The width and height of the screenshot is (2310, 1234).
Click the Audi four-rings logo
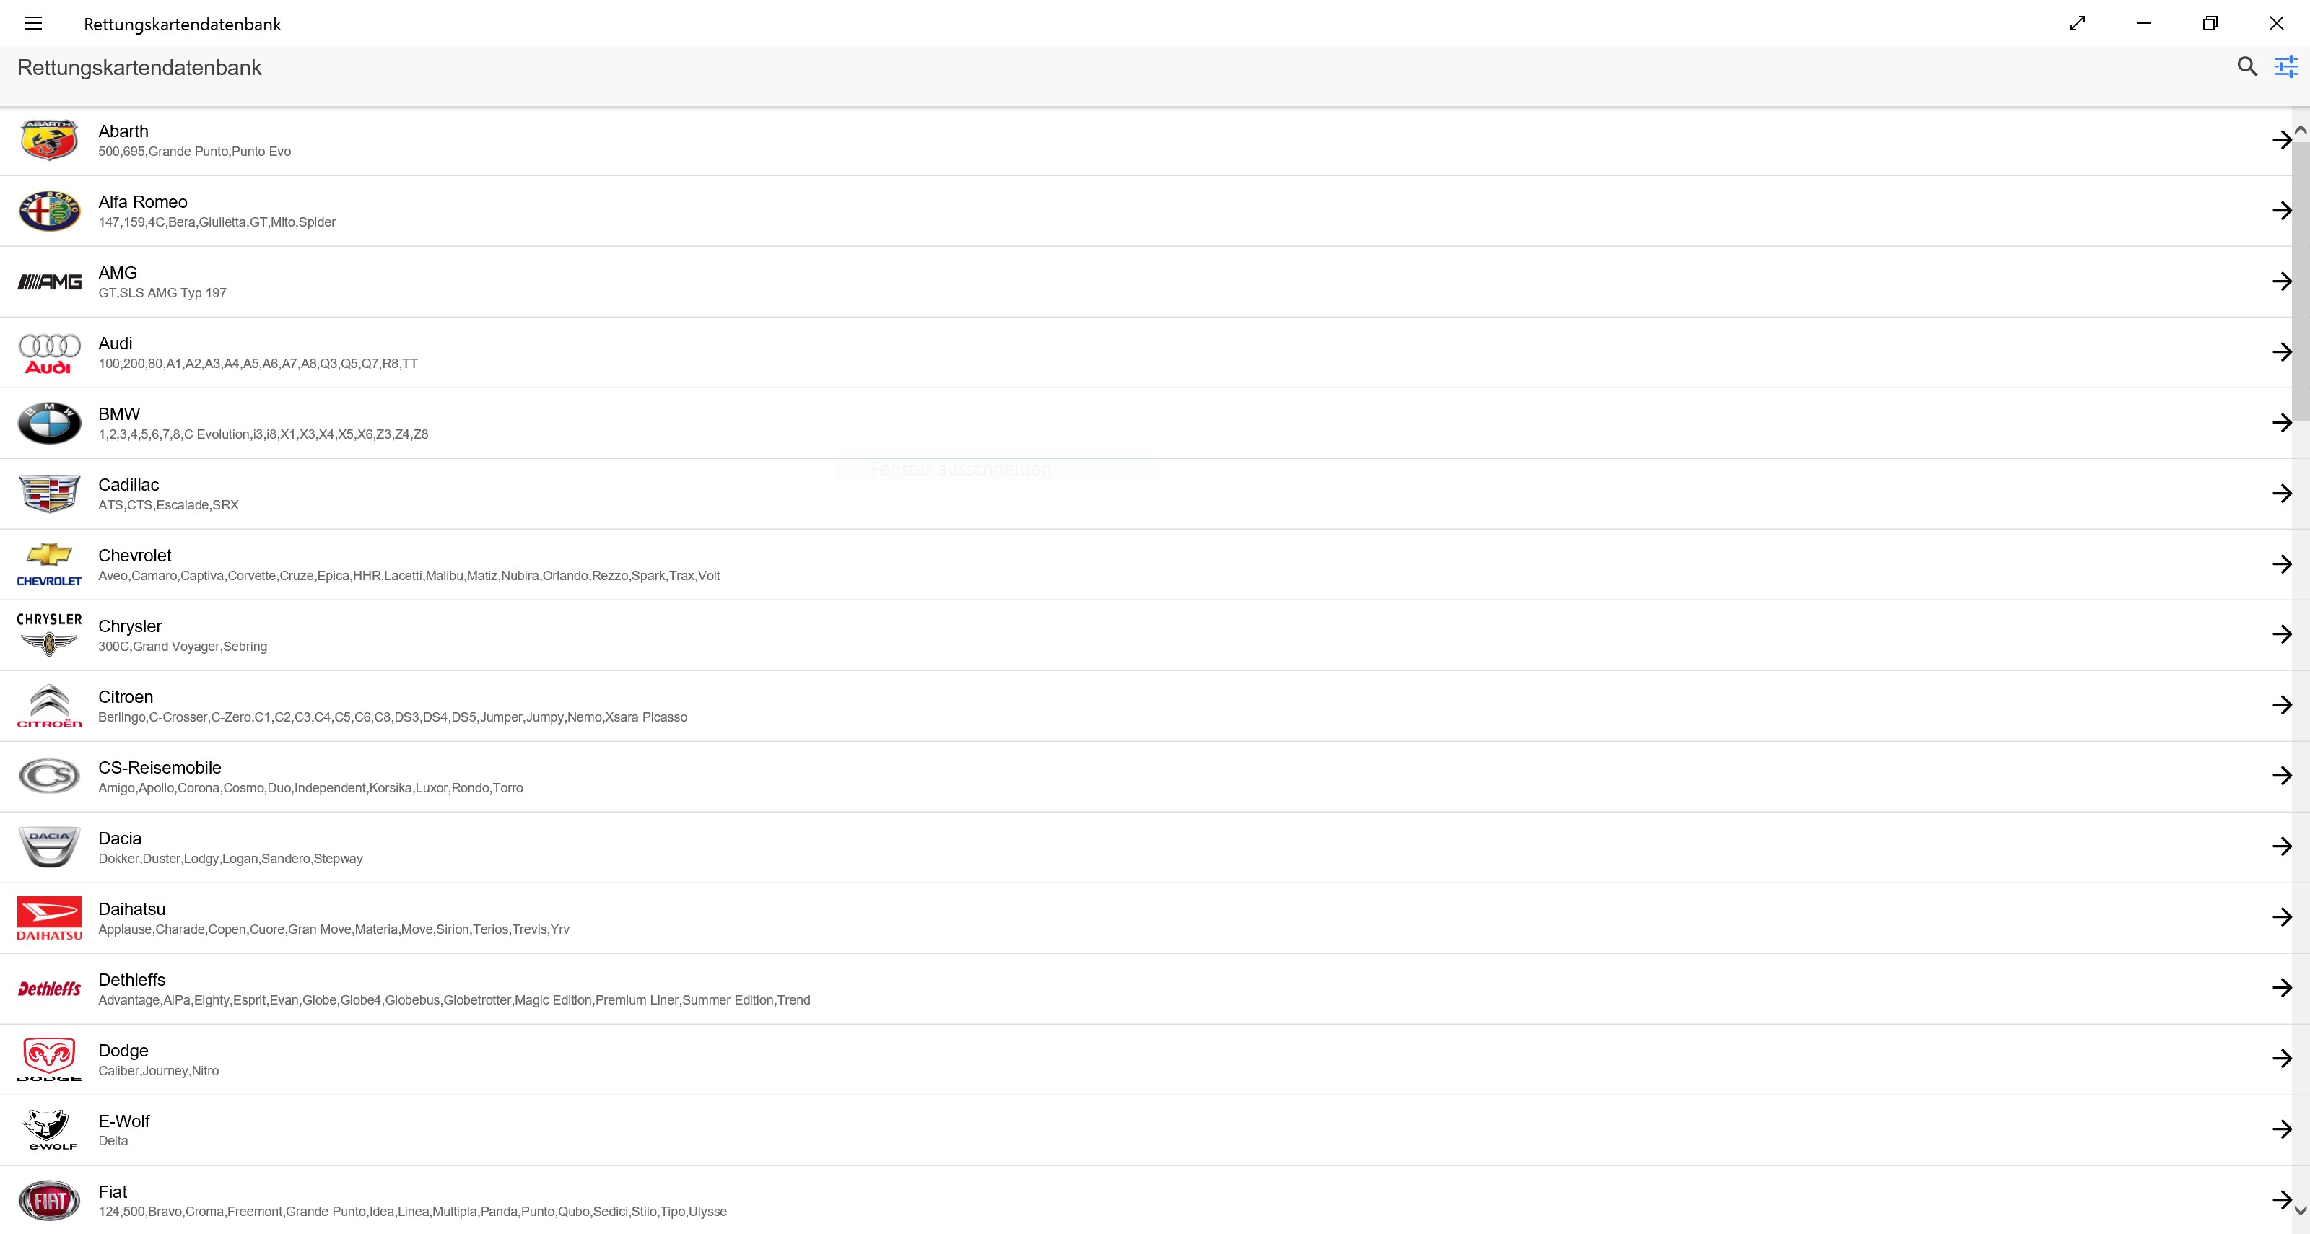(x=49, y=352)
